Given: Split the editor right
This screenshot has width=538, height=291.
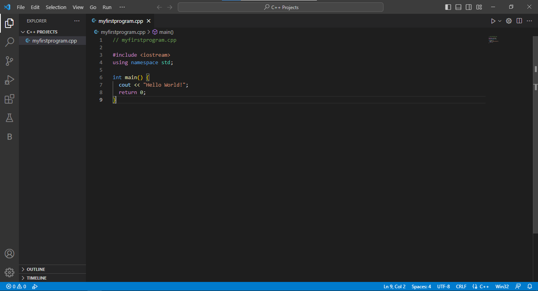Looking at the screenshot, I should click(x=519, y=21).
